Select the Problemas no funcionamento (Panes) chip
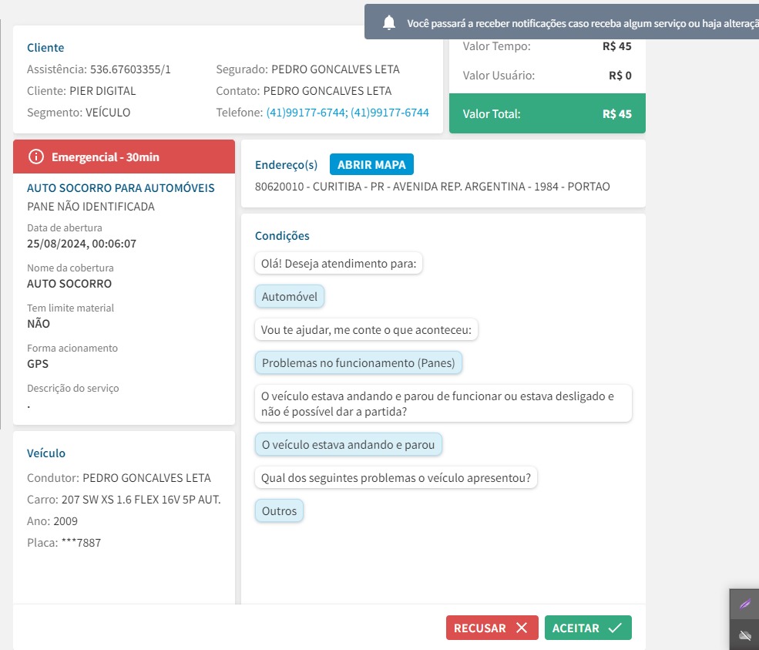The width and height of the screenshot is (759, 650). point(358,363)
